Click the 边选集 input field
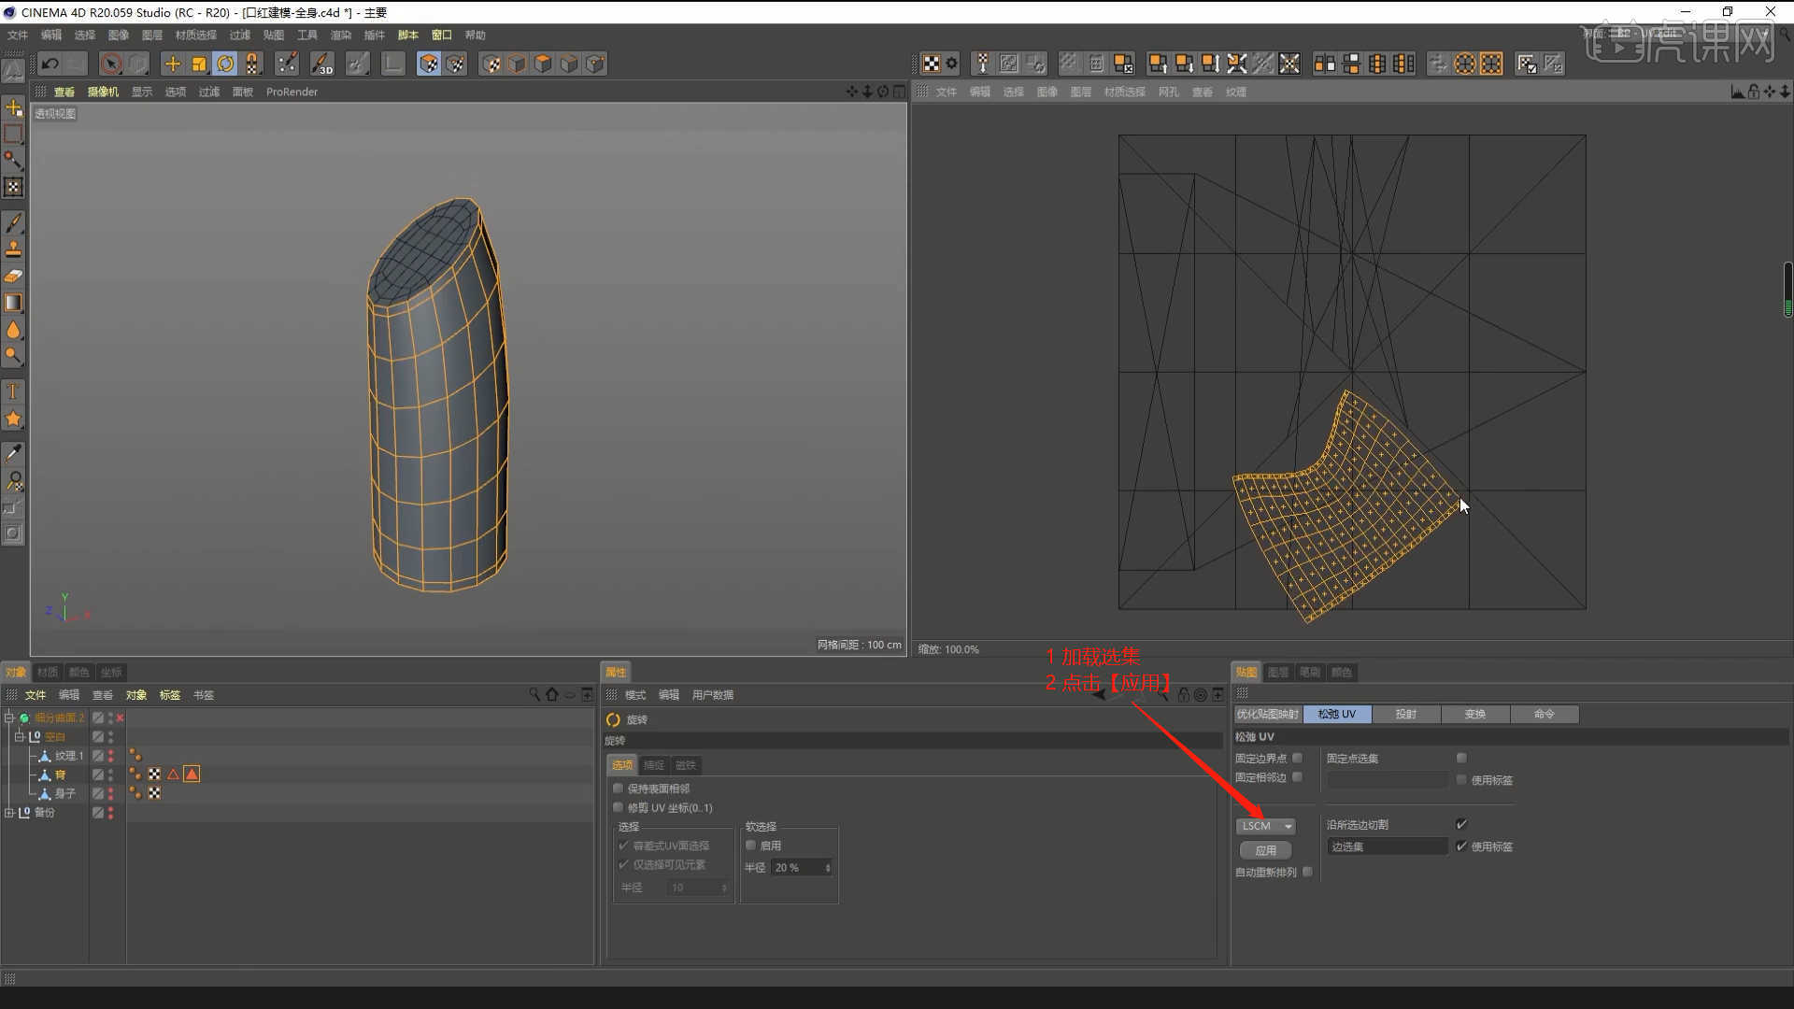 tap(1387, 846)
